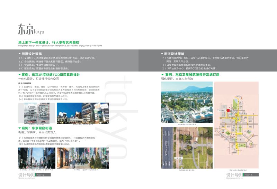Click the subtitle 街道分时共享，界面优美宜人

pos(37,132)
